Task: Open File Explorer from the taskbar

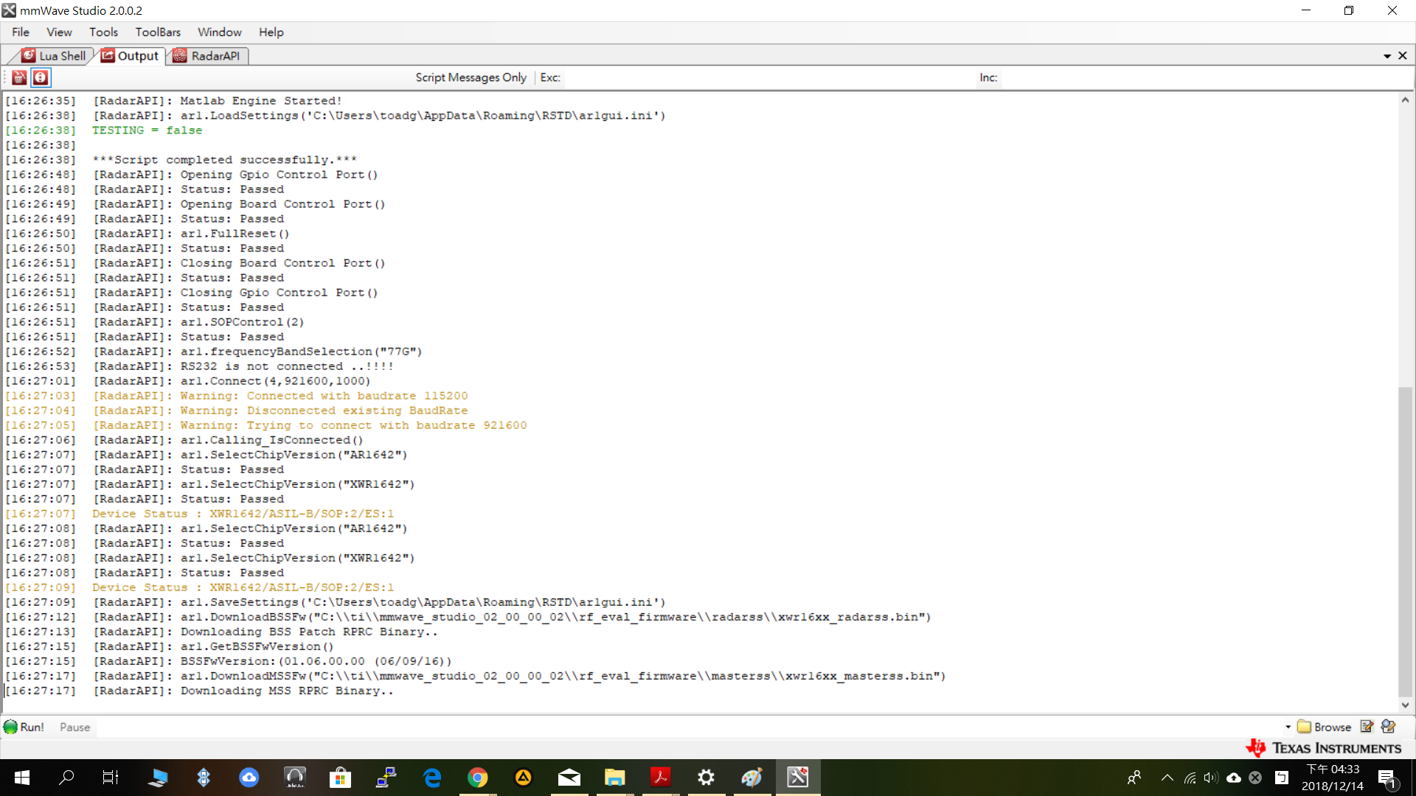Action: [615, 778]
